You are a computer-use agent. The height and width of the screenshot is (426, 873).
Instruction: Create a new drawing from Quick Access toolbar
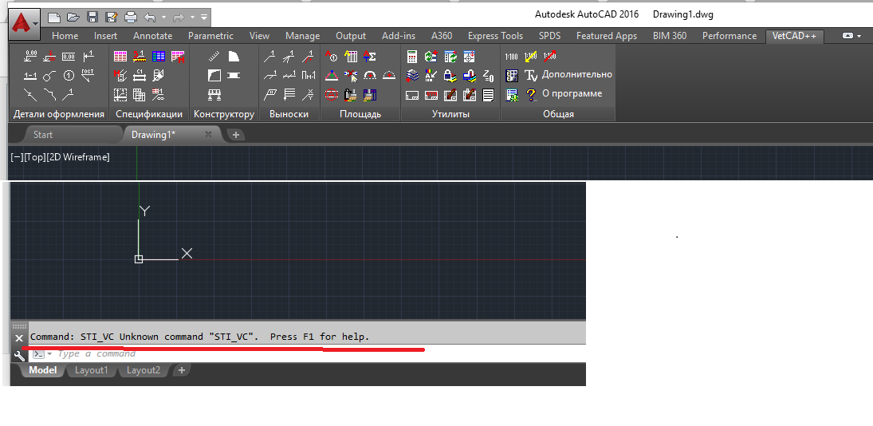pyautogui.click(x=54, y=18)
